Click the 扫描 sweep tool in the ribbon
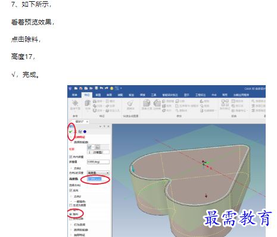Screen dimensions: 277x237 (98, 106)
